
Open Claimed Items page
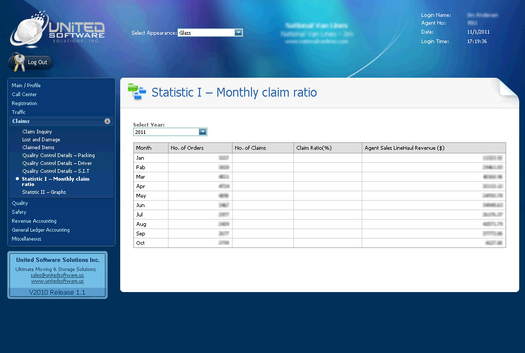tap(38, 148)
